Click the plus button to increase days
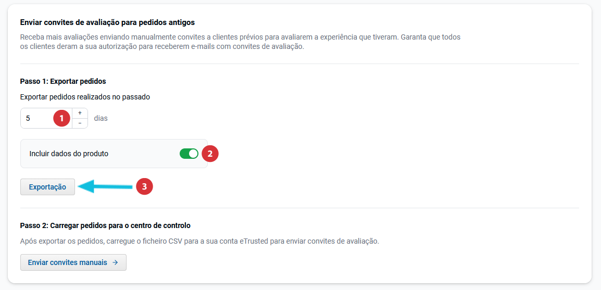 click(x=80, y=113)
